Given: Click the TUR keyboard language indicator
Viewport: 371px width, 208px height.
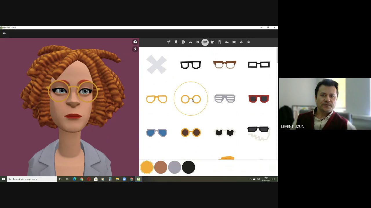Looking at the screenshot, I should [258, 179].
